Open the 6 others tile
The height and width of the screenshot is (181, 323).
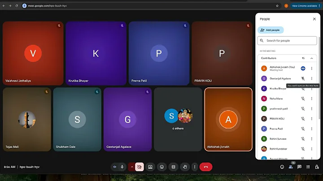coord(178,120)
